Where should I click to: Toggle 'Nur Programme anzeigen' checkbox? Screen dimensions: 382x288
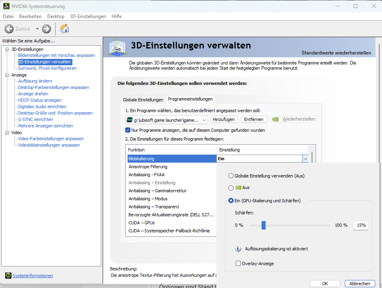[x=128, y=130]
